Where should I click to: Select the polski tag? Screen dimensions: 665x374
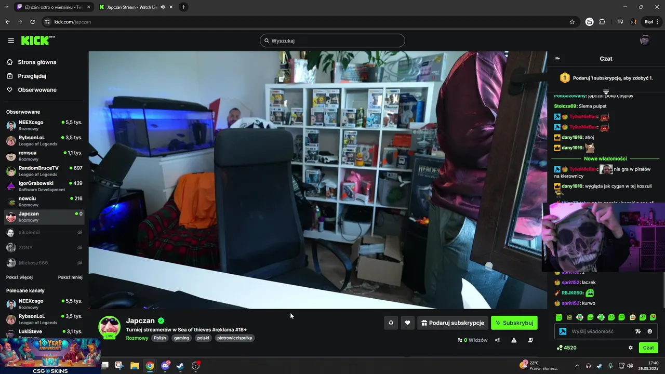203,338
